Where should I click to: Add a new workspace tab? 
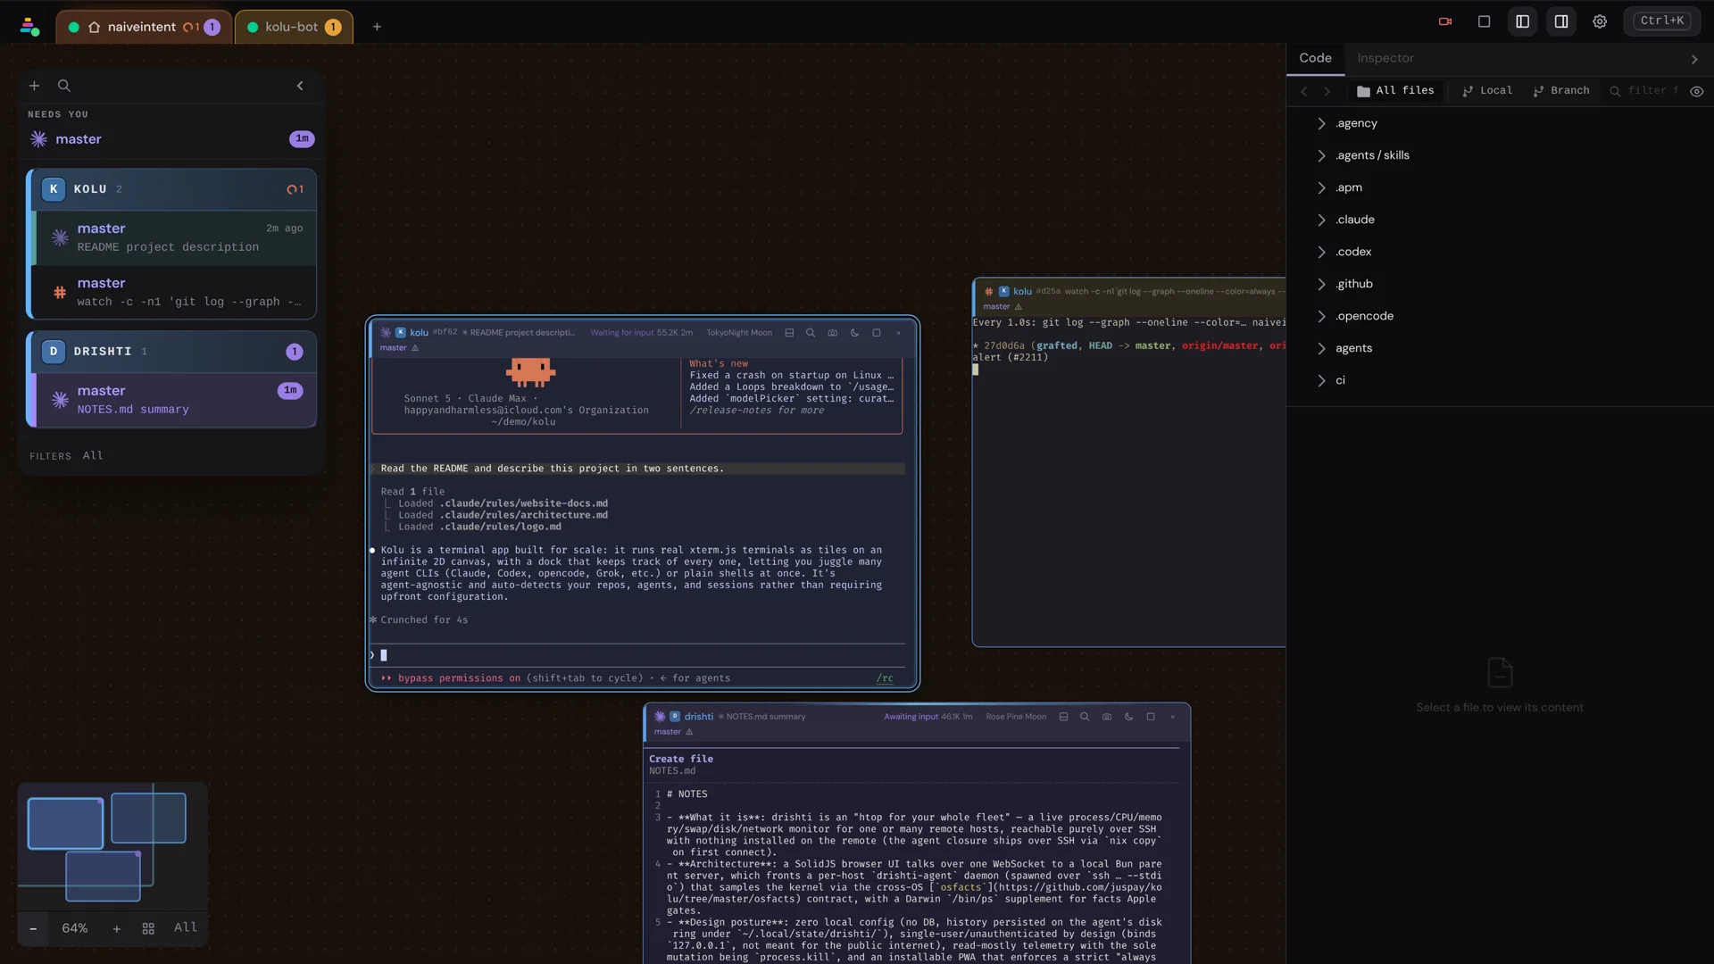(x=377, y=27)
